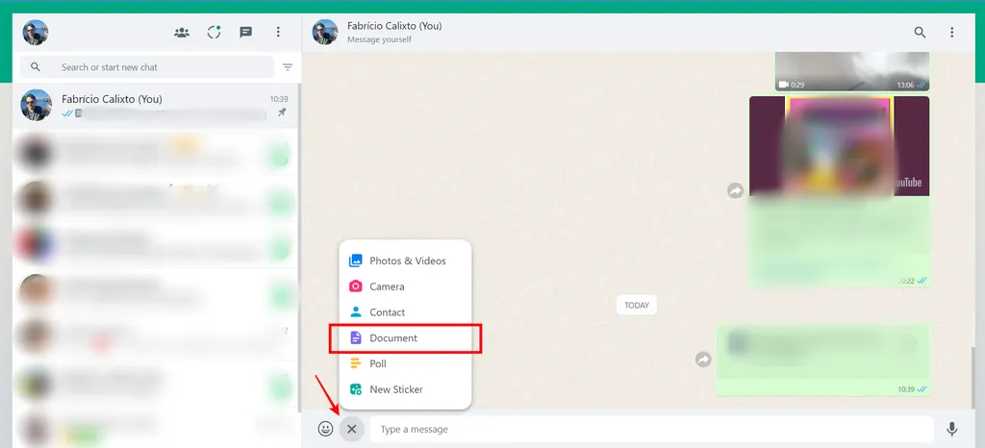Search messages in open conversation

[x=920, y=32]
